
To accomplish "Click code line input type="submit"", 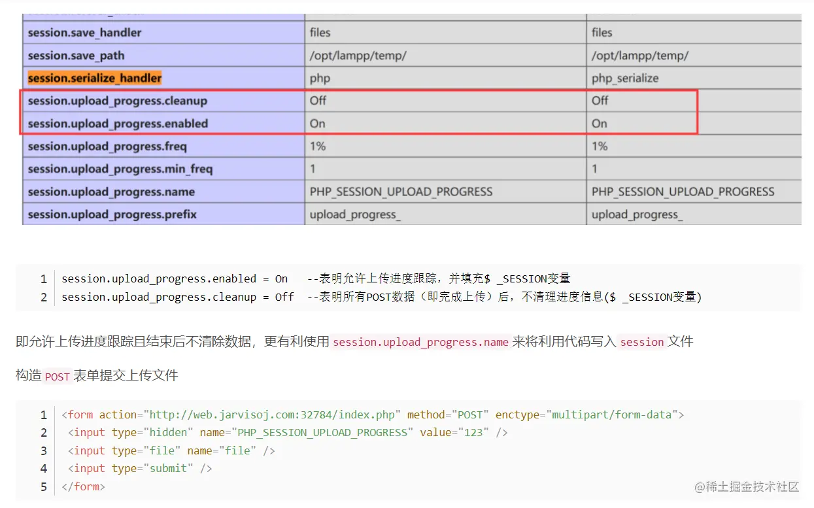I will pyautogui.click(x=140, y=469).
